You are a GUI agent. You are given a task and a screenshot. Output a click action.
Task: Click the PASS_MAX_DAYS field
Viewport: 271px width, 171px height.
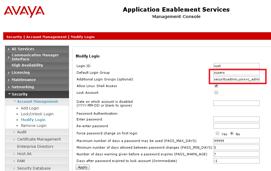236,141
